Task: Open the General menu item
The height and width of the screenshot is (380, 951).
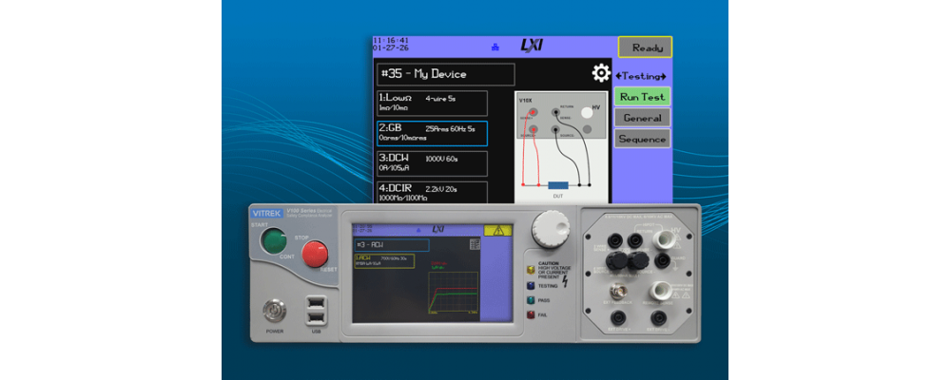Action: (x=642, y=118)
